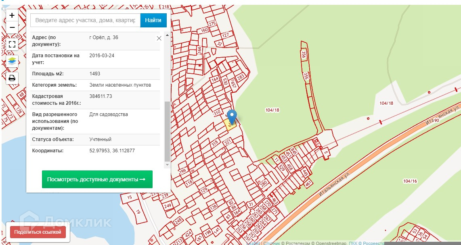Click parcel 15 near the lake

coord(129,197)
